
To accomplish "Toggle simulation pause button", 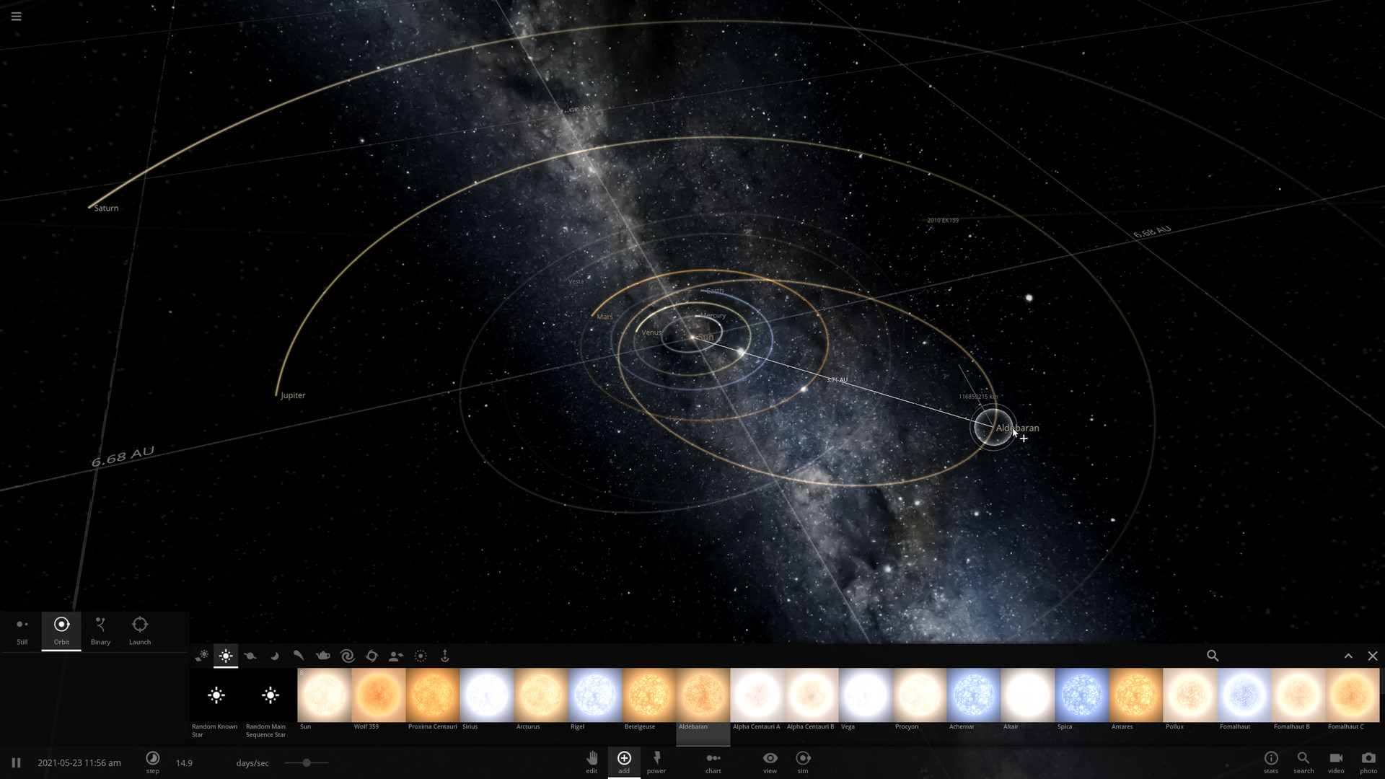I will (14, 762).
